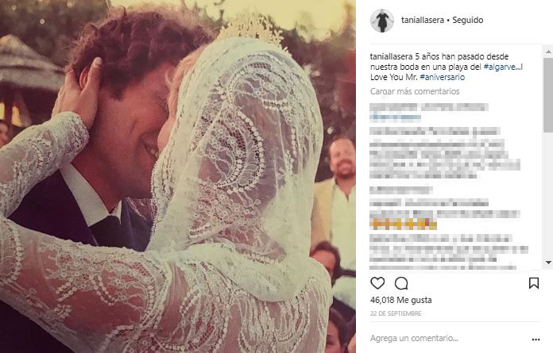Open the #algarve hashtag link

[x=502, y=67]
